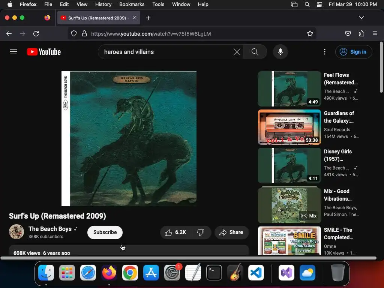Image resolution: width=384 pixels, height=288 pixels.
Task: Close the Surf's Up tab
Action: tap(134, 18)
